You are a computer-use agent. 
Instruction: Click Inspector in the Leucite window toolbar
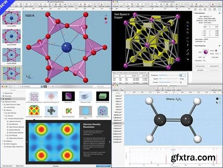(107, 5)
